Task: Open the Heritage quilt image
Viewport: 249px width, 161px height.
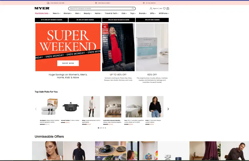Action: click(152, 47)
